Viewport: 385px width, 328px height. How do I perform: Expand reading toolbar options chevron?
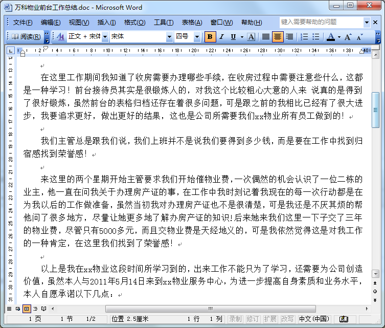(47, 37)
